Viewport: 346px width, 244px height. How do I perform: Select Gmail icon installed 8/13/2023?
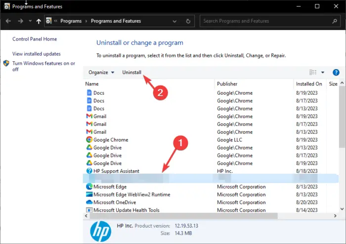tap(89, 131)
